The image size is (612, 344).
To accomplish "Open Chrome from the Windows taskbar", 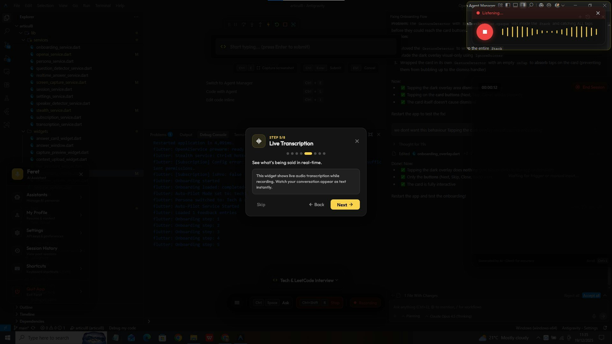I will pyautogui.click(x=178, y=338).
